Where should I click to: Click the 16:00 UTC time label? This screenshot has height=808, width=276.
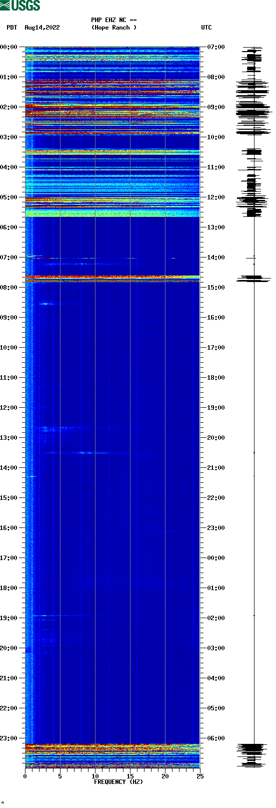coord(216,318)
